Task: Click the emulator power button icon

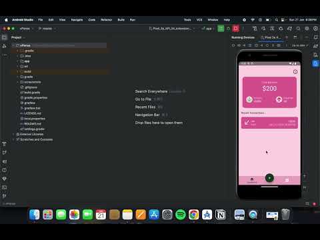Action: [x=233, y=45]
